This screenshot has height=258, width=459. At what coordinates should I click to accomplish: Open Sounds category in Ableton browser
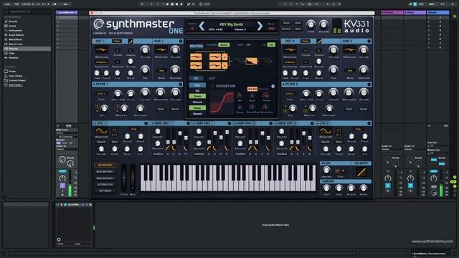(13, 21)
